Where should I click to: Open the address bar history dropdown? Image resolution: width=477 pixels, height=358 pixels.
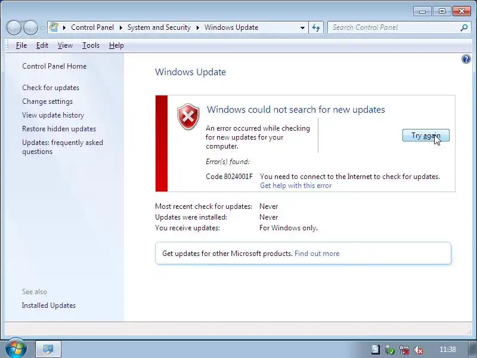(302, 27)
